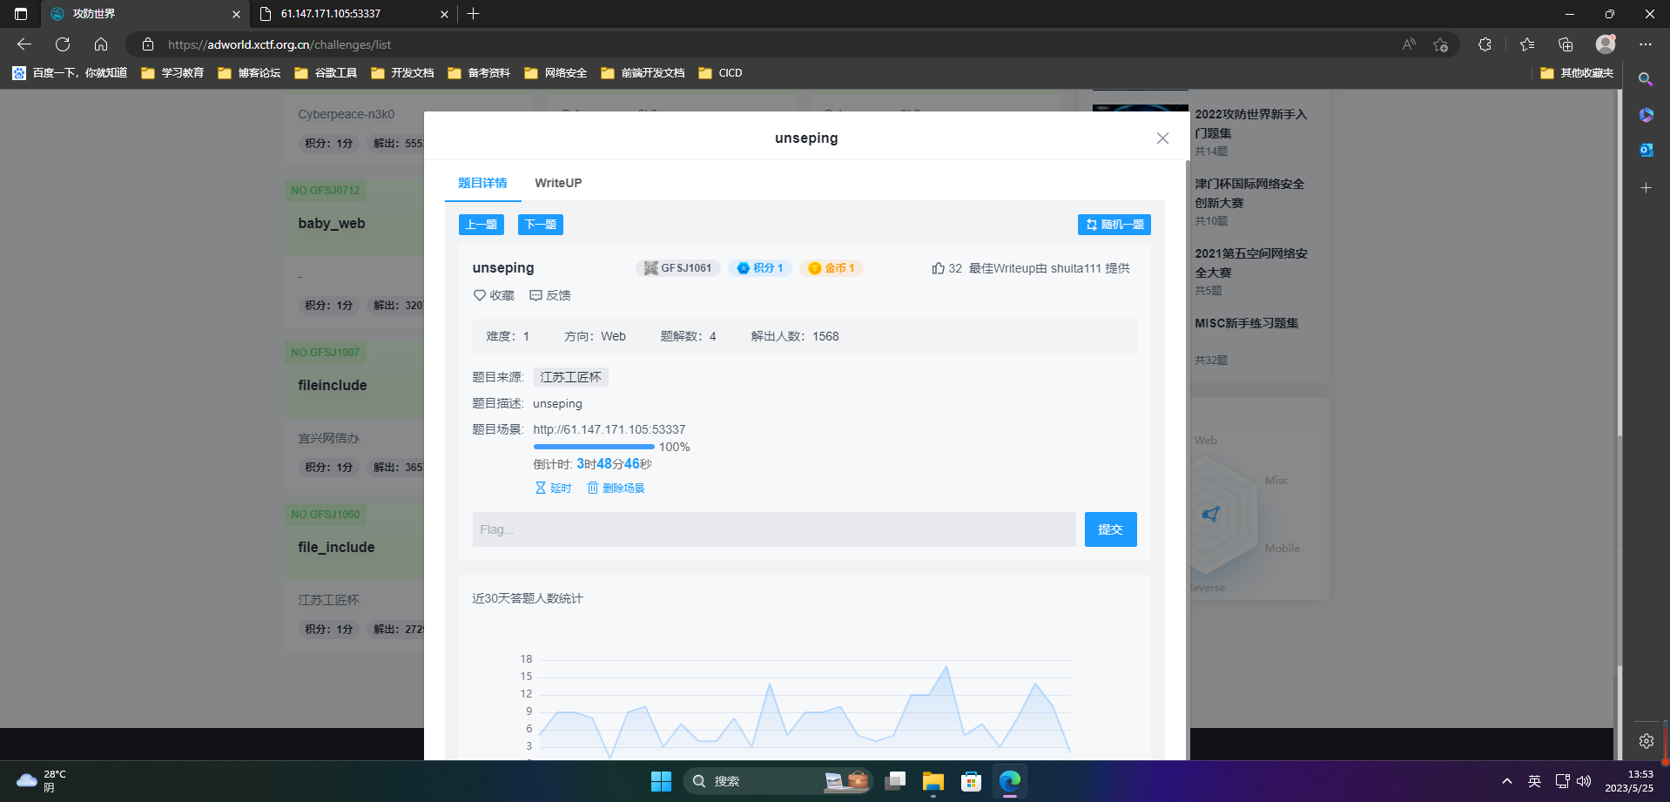
Task: Switch the 英 input language indicator
Action: point(1534,781)
